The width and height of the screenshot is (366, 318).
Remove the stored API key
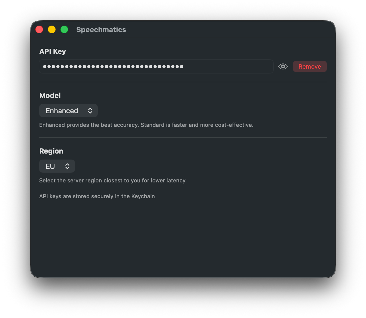[310, 66]
